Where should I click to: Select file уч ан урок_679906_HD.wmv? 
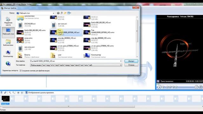coord(99,48)
